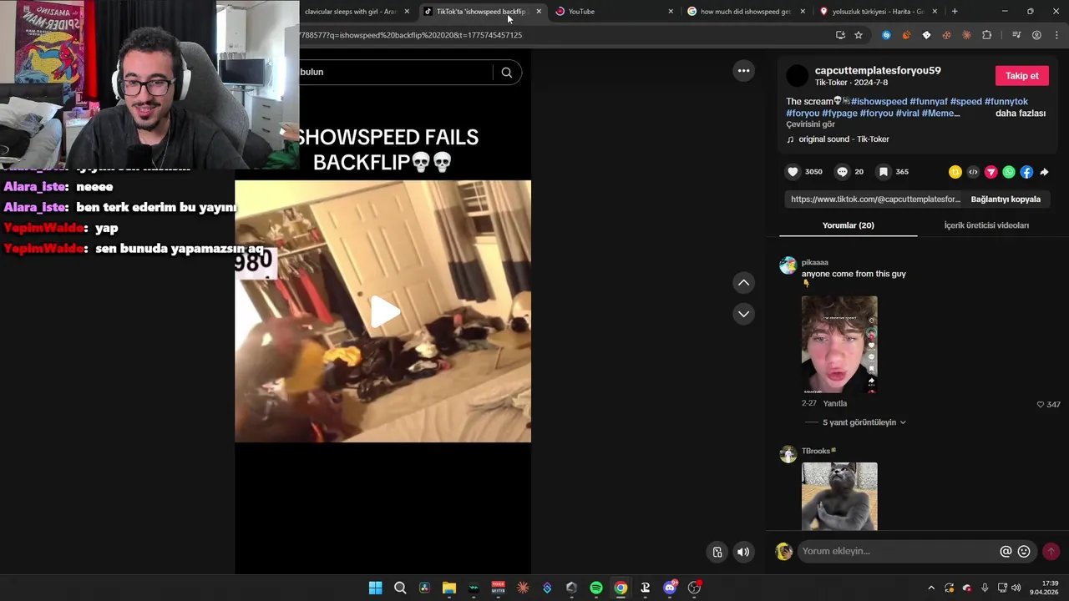This screenshot has width=1069, height=601.
Task: Open Chrome extensions puzzle icon
Action: point(986,35)
